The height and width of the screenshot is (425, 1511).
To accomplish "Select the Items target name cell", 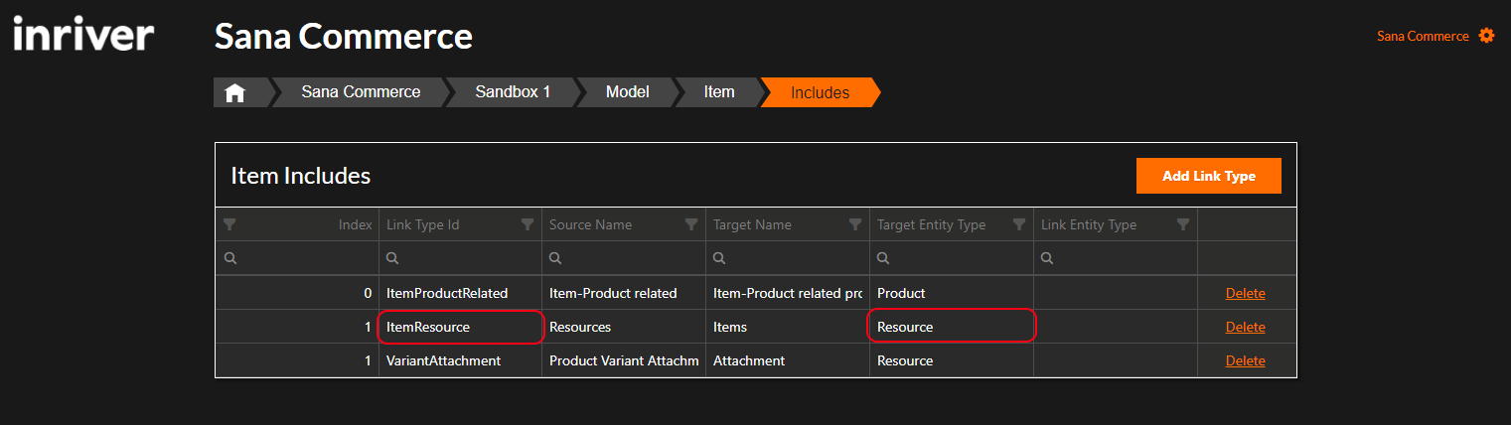I will click(x=788, y=327).
